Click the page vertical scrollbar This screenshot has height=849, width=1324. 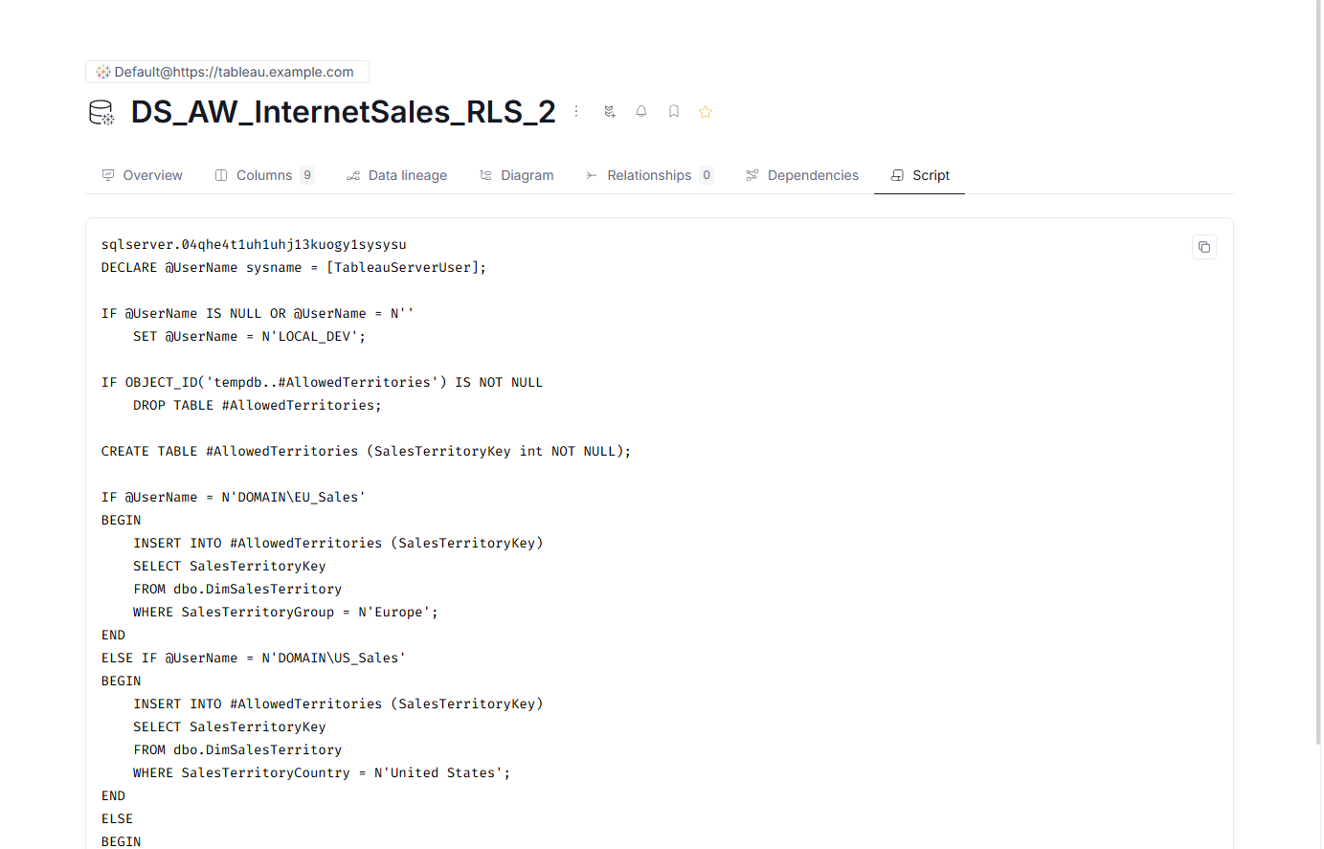1317,383
